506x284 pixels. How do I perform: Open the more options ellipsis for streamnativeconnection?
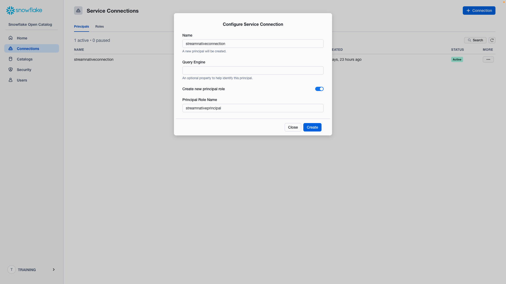pos(488,59)
